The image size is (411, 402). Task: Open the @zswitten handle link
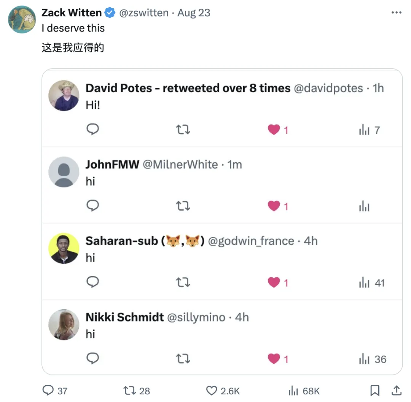pyautogui.click(x=144, y=13)
